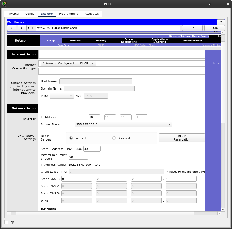Click the browser back arrow button
This screenshot has width=232, height=229.
(x=11, y=28)
